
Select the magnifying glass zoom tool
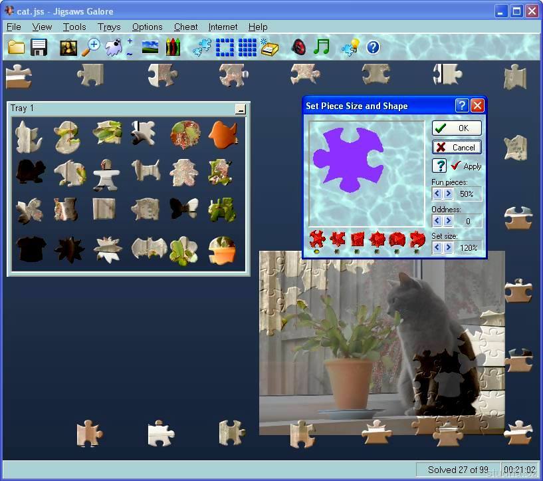click(x=90, y=47)
